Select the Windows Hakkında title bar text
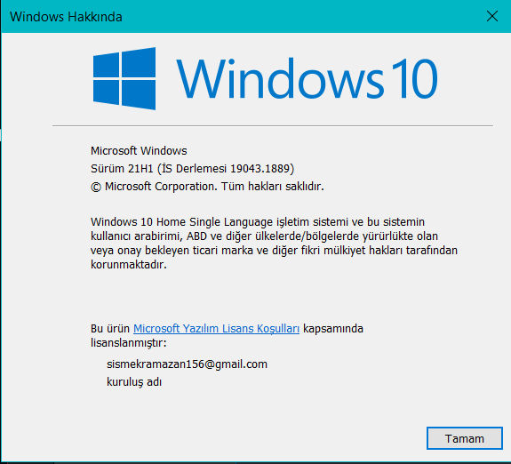The width and height of the screenshot is (511, 464). coord(66,17)
